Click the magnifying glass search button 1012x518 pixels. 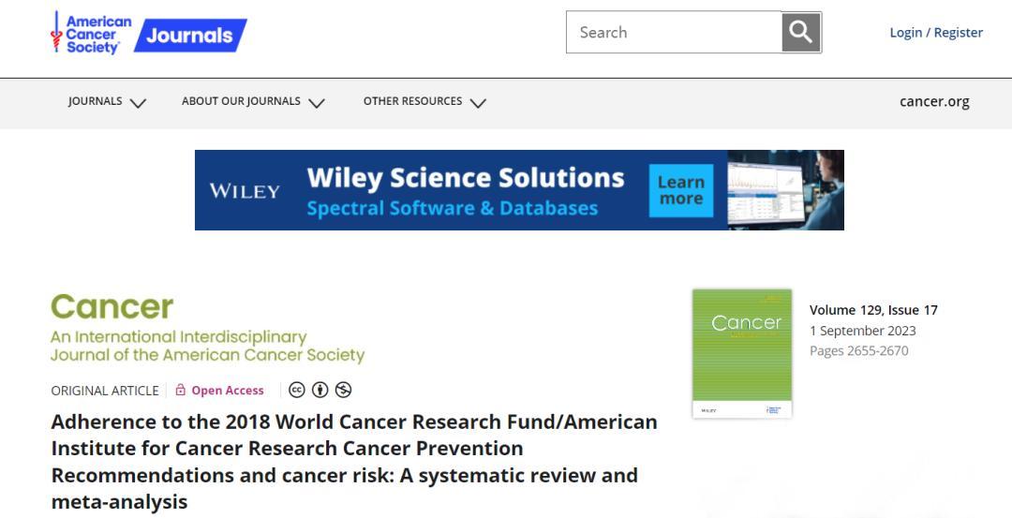[801, 33]
